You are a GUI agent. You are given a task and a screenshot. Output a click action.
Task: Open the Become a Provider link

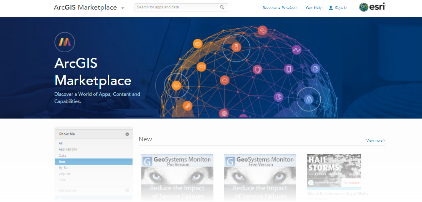280,8
